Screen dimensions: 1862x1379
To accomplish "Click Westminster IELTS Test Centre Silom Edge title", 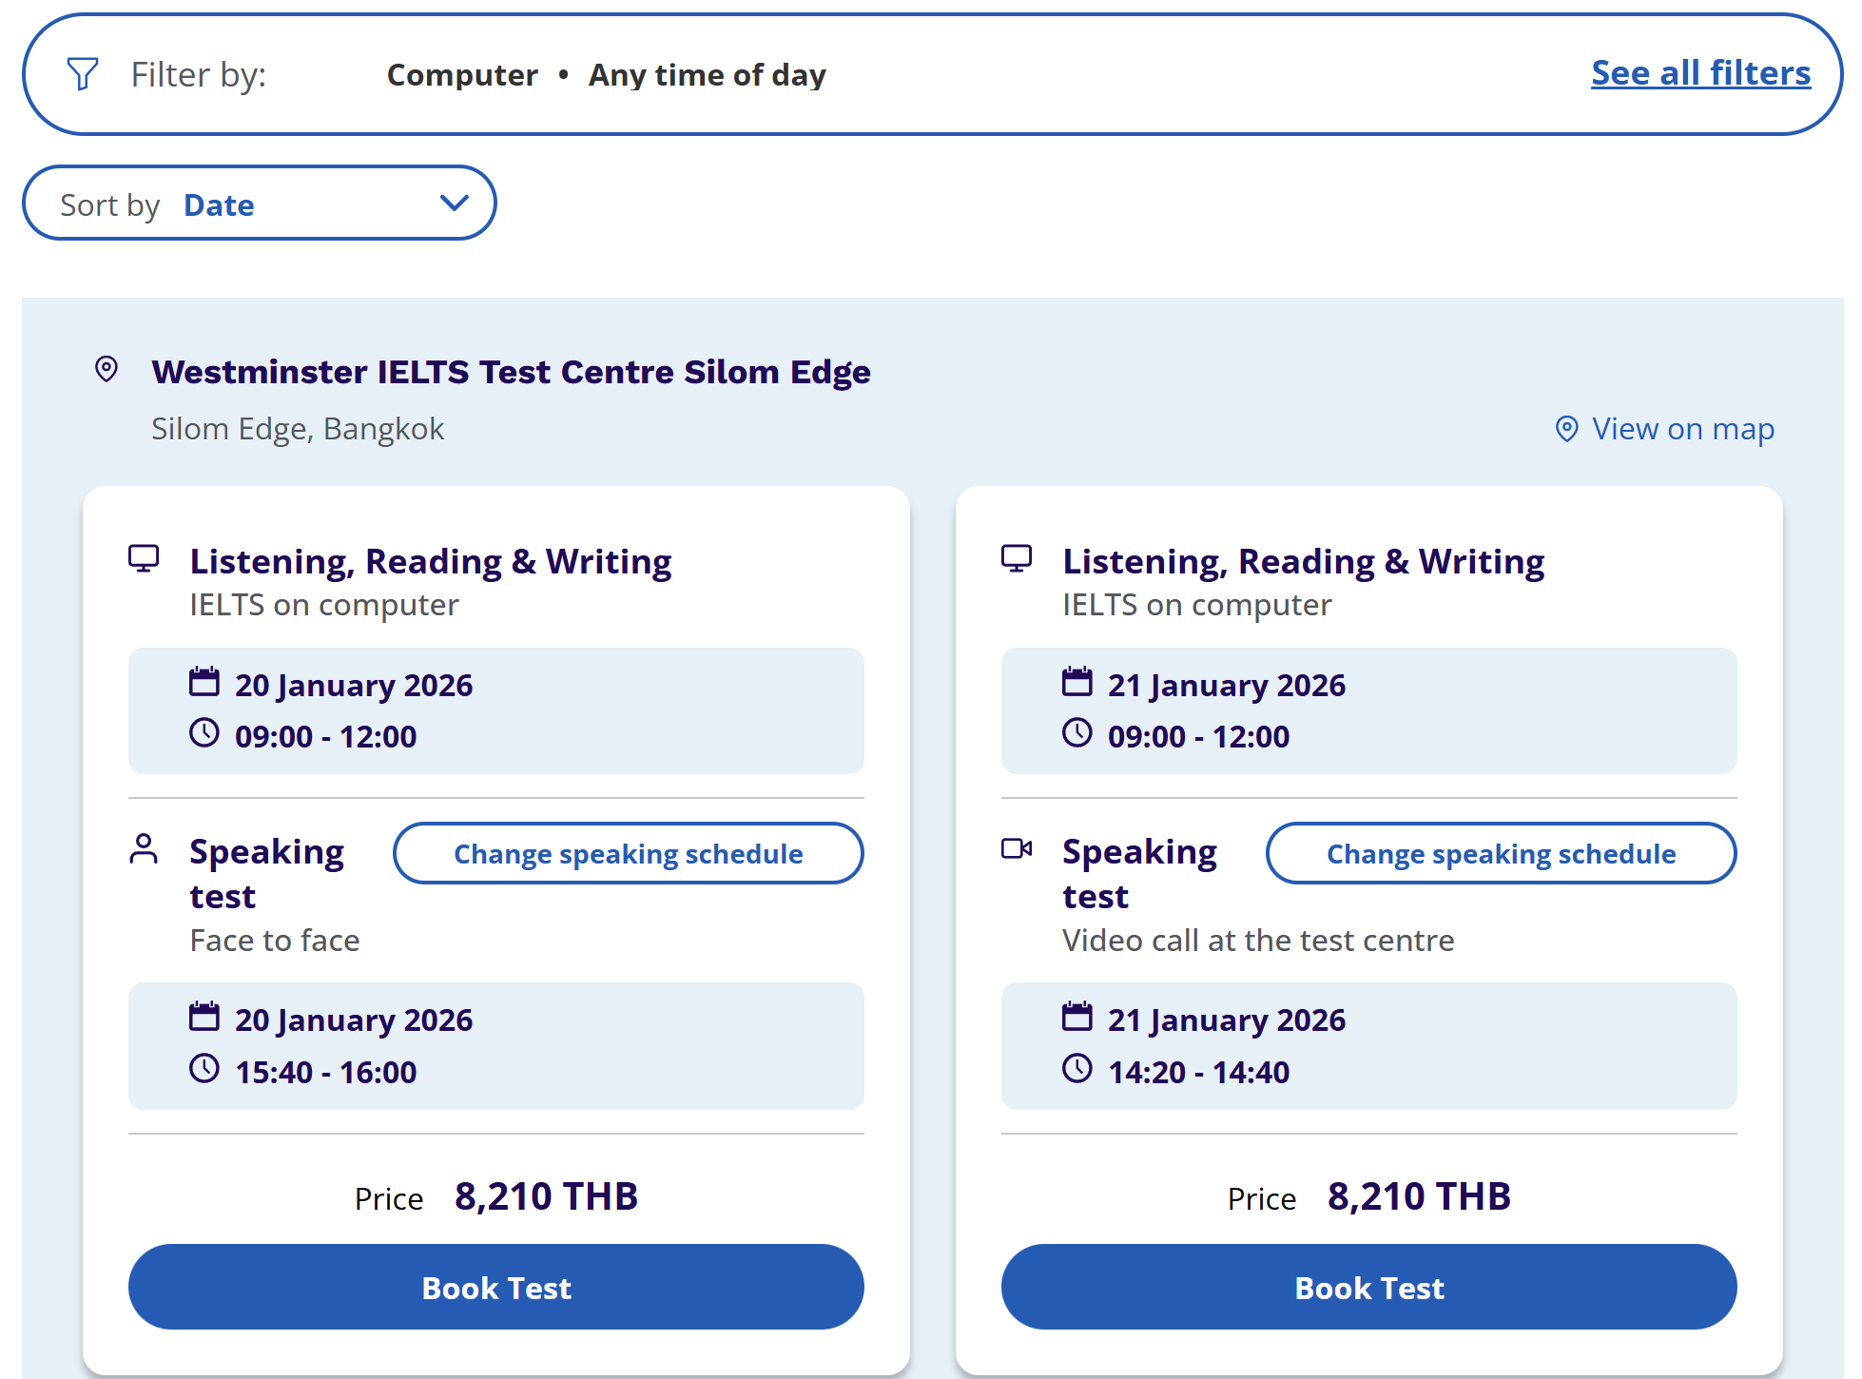I will tap(511, 372).
